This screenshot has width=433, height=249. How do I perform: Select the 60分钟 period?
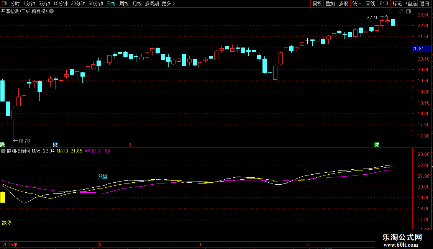click(95, 3)
